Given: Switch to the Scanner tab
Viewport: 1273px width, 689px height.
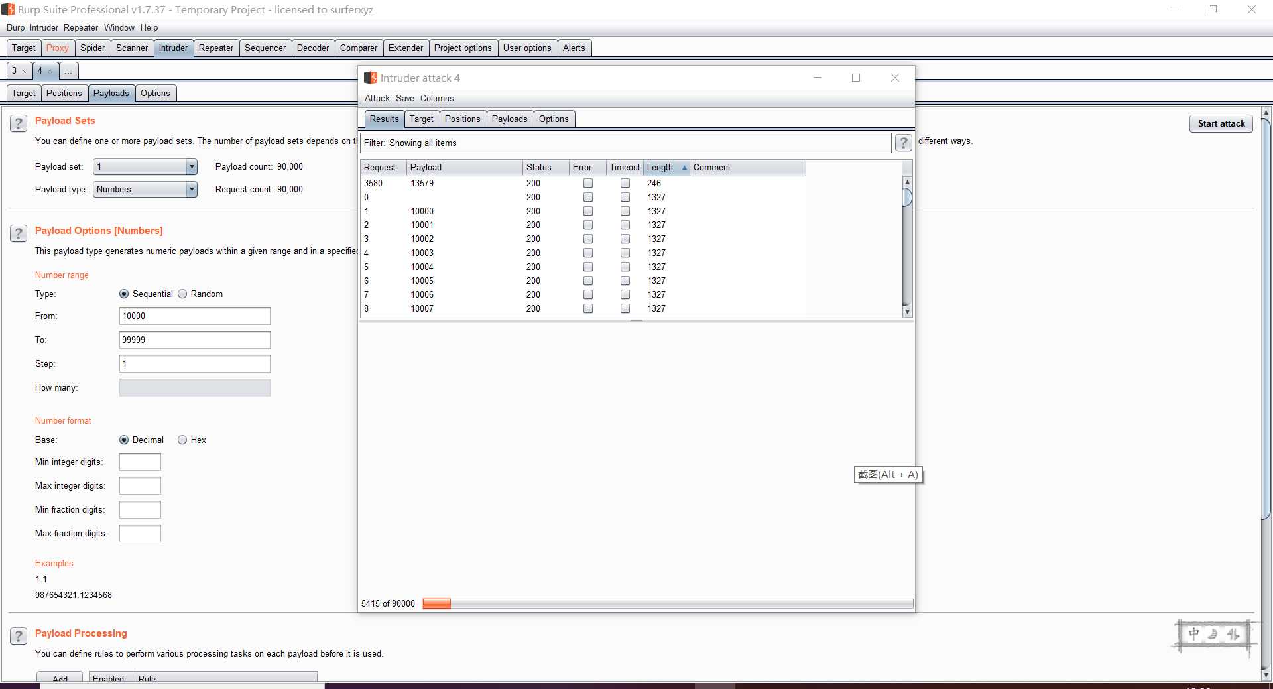Looking at the screenshot, I should click(x=132, y=48).
